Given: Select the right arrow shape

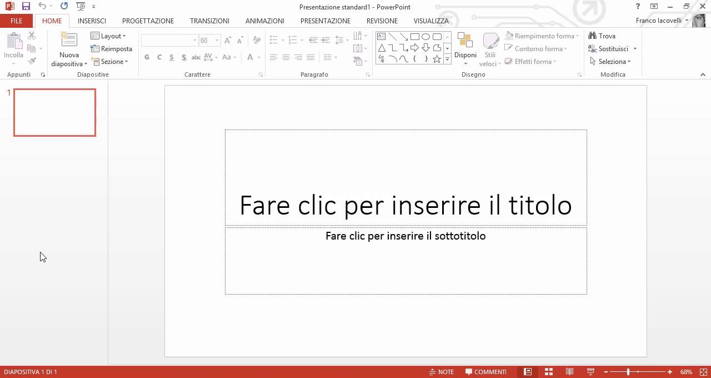Looking at the screenshot, I should pos(414,48).
